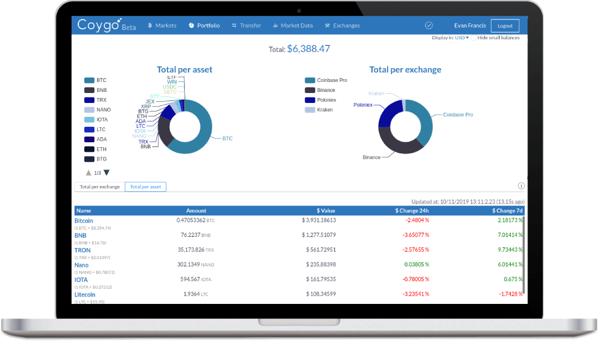Sort table by Amount column header
This screenshot has height=341, width=599.
coord(196,210)
